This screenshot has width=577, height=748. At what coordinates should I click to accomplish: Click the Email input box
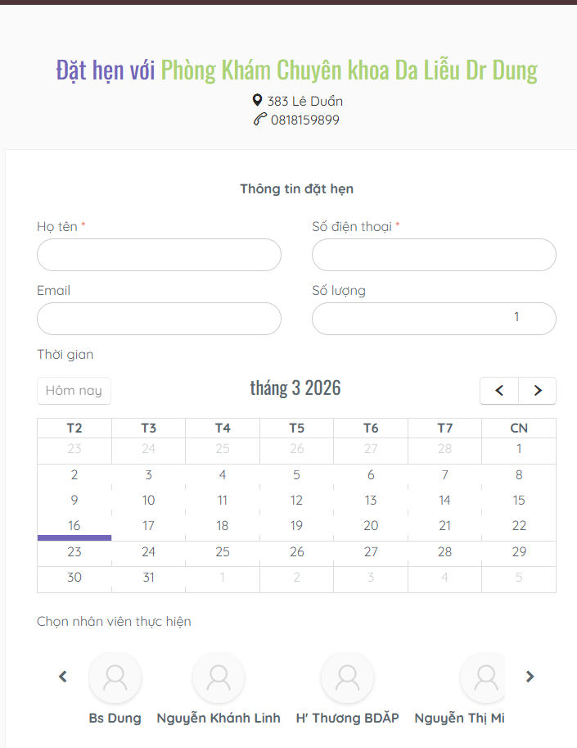point(159,319)
